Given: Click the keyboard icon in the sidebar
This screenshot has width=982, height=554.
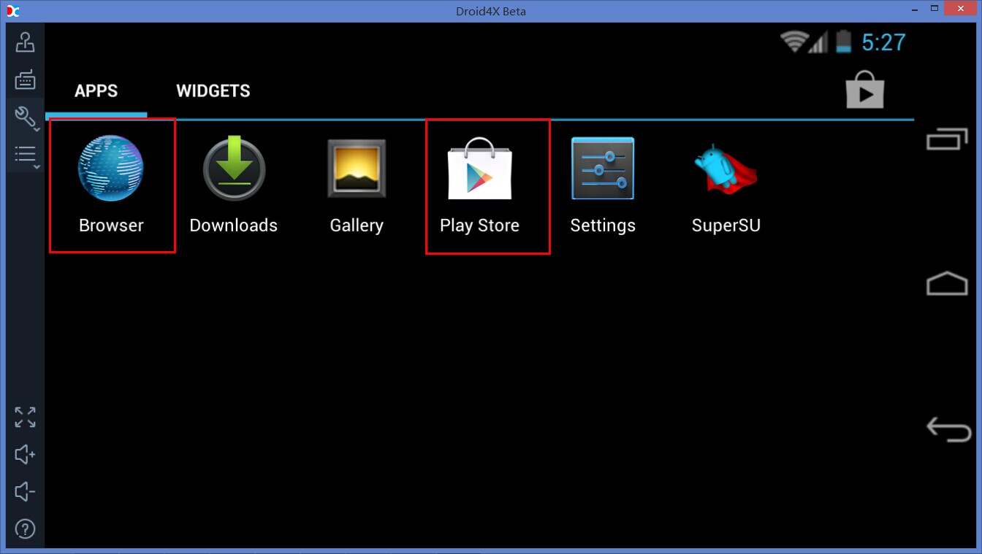Looking at the screenshot, I should 25,80.
